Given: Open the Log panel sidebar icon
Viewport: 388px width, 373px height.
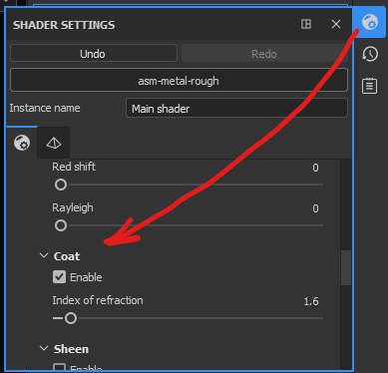Looking at the screenshot, I should point(370,86).
